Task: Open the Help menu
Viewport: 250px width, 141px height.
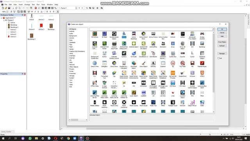Action: coord(56,5)
